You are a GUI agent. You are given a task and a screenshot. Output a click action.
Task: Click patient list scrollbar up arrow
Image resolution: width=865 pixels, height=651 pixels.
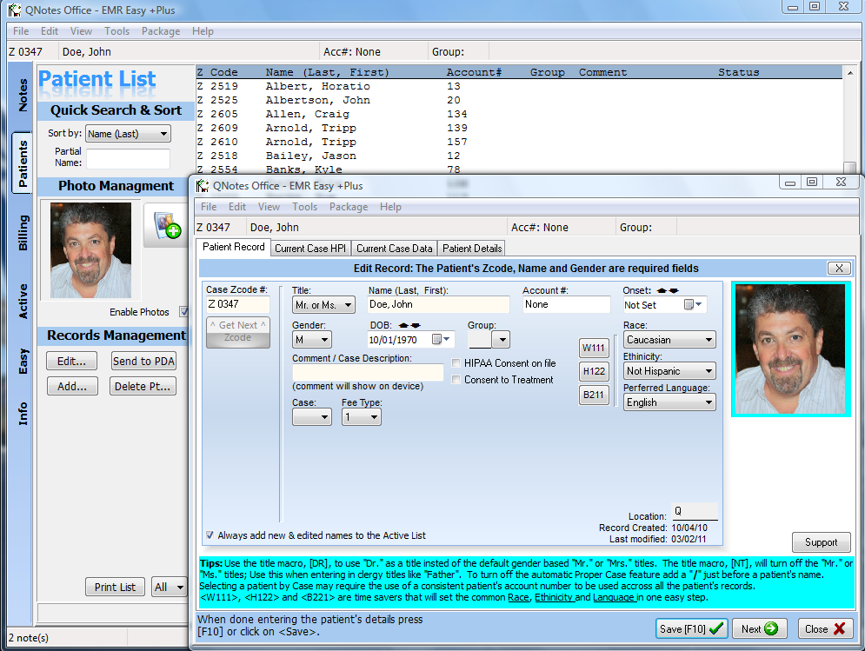click(x=850, y=72)
